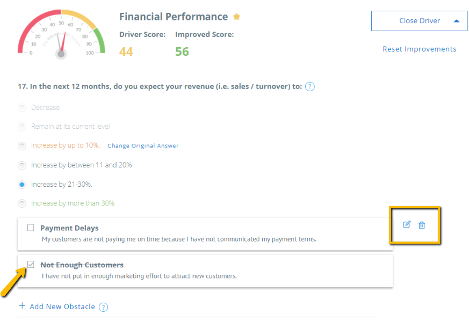Click Reset Improvements link
The width and height of the screenshot is (469, 322).
point(420,49)
